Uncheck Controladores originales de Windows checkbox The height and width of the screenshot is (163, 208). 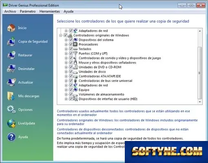point(65,35)
